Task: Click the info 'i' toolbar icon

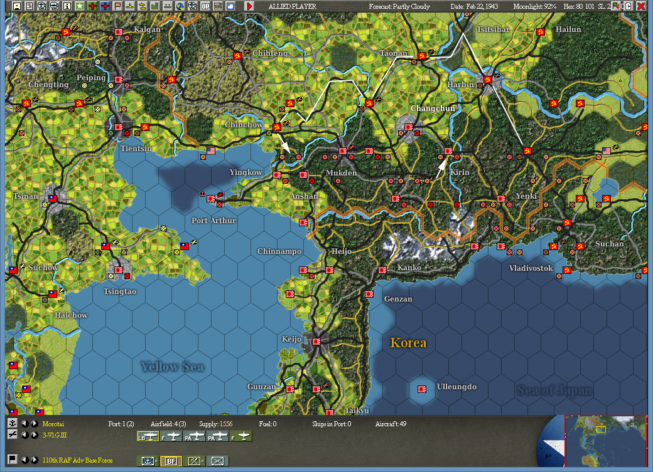Action: coord(67,6)
